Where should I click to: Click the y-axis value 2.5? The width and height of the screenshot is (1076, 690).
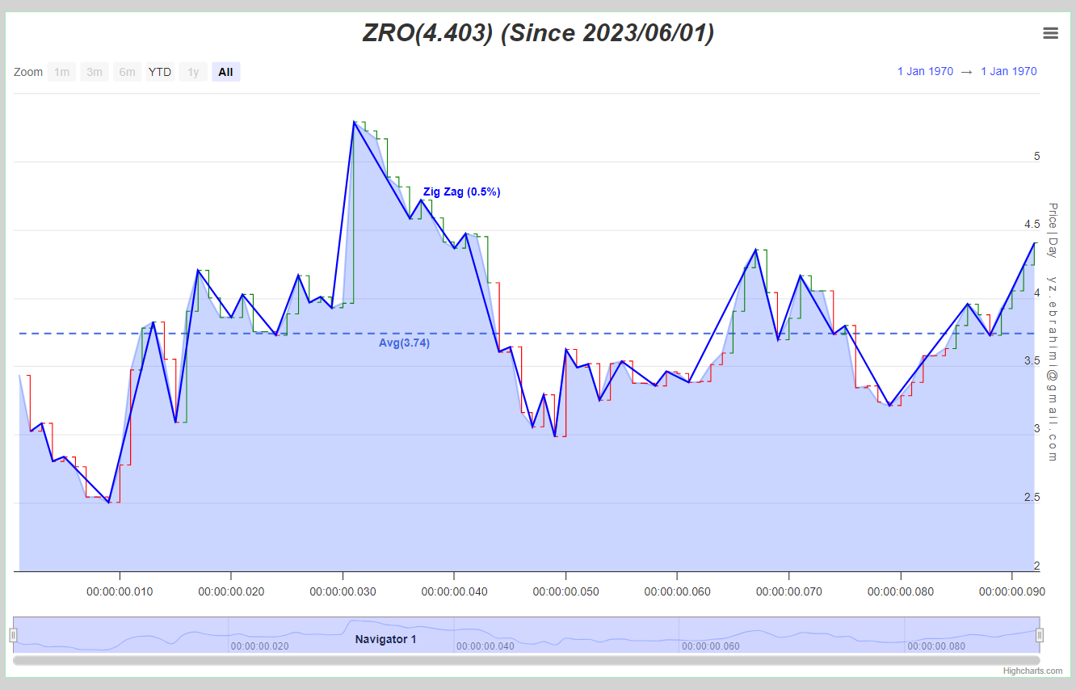1032,498
